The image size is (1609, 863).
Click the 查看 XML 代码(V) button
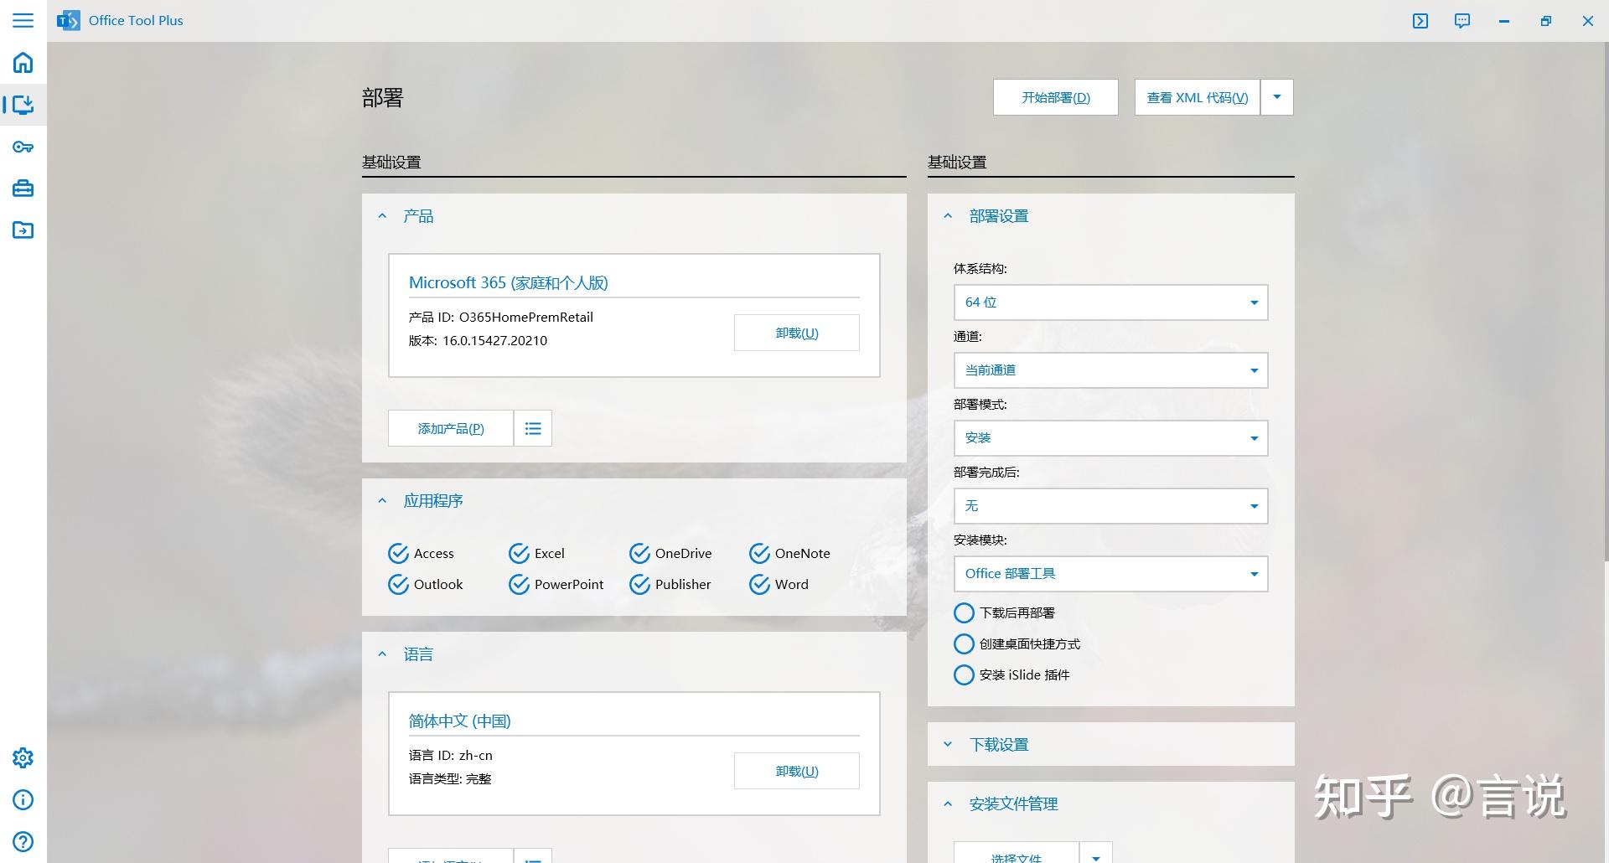1198,97
